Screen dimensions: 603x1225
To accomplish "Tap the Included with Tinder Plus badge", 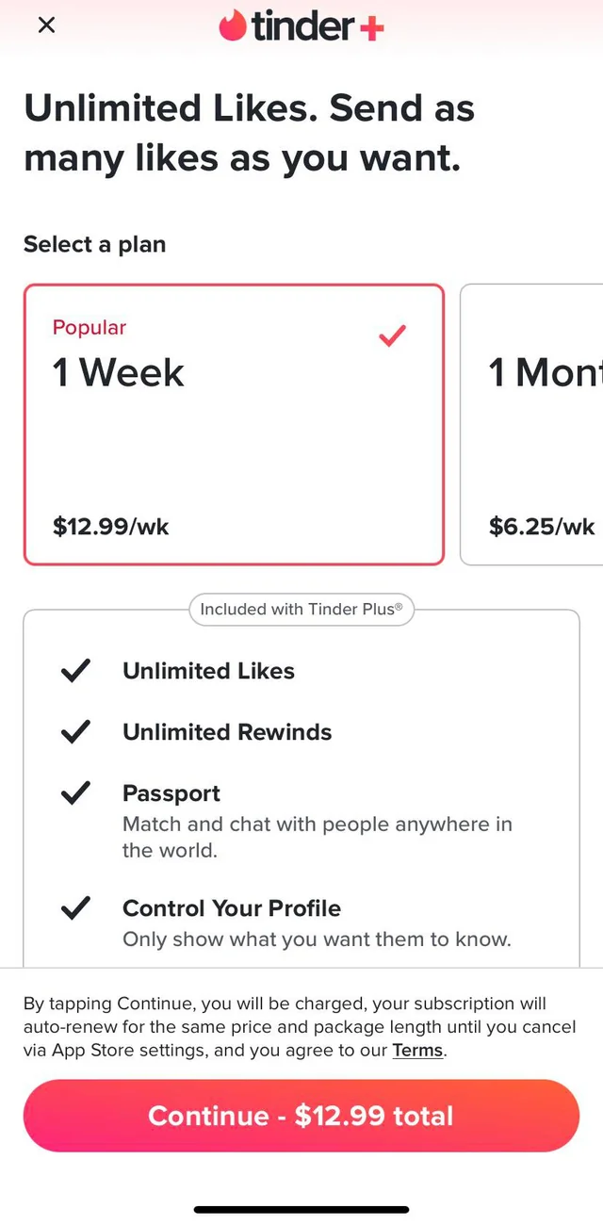I will 301,610.
